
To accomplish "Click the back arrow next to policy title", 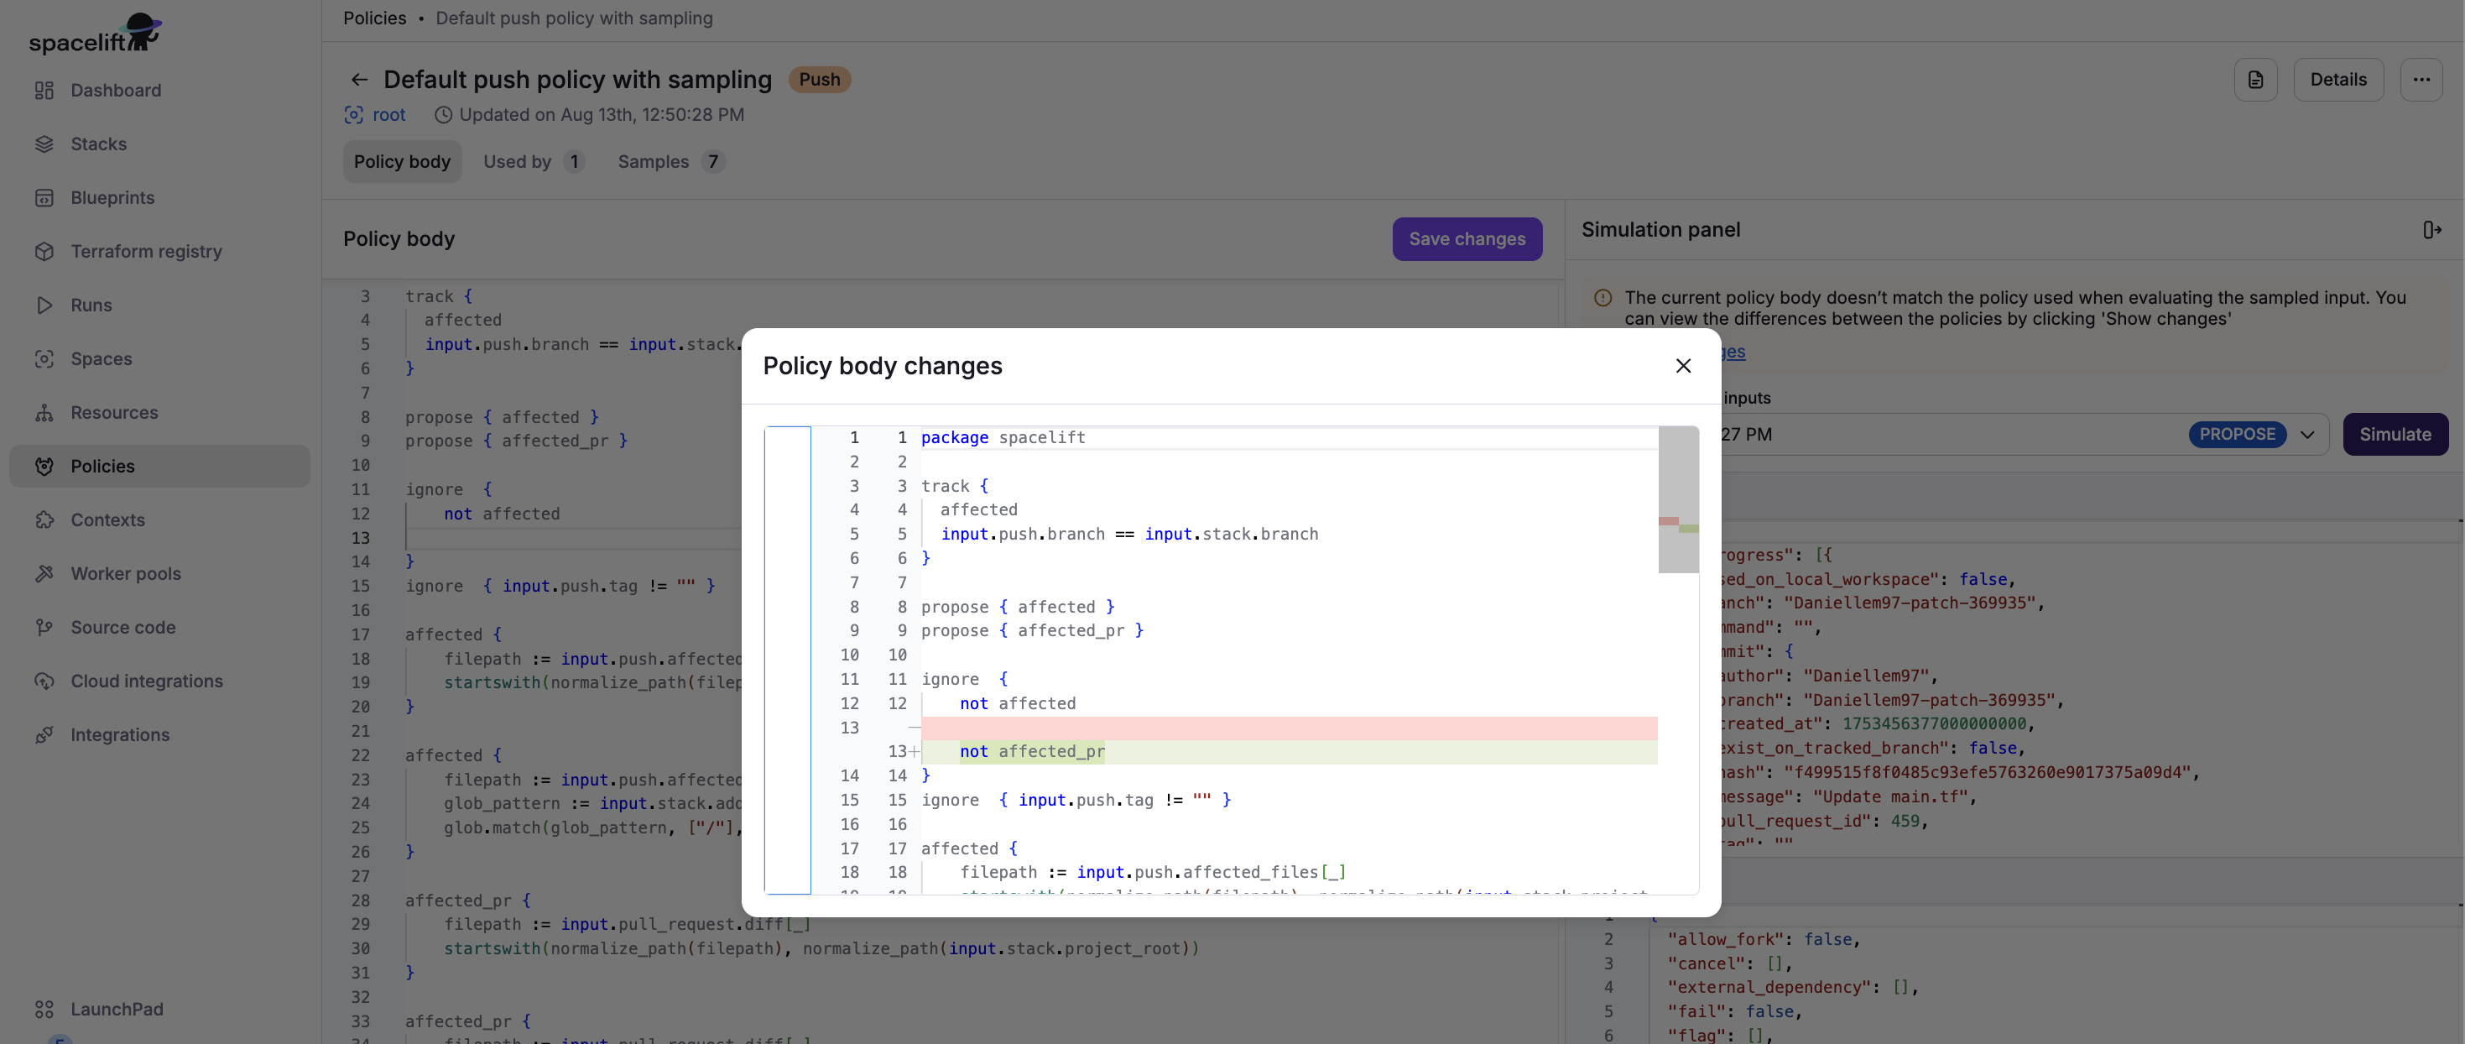I will click(x=359, y=80).
